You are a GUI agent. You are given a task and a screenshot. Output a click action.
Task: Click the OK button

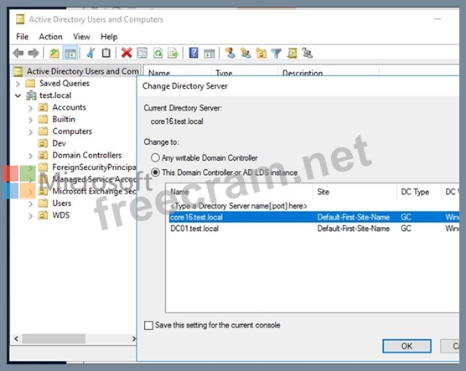click(406, 346)
